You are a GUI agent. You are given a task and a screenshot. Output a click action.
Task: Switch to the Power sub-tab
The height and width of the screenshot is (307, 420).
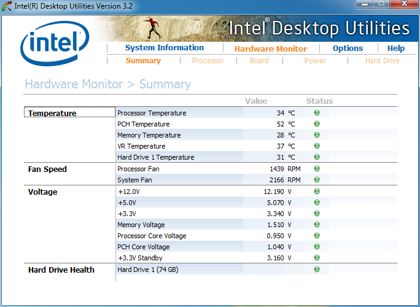pyautogui.click(x=315, y=61)
